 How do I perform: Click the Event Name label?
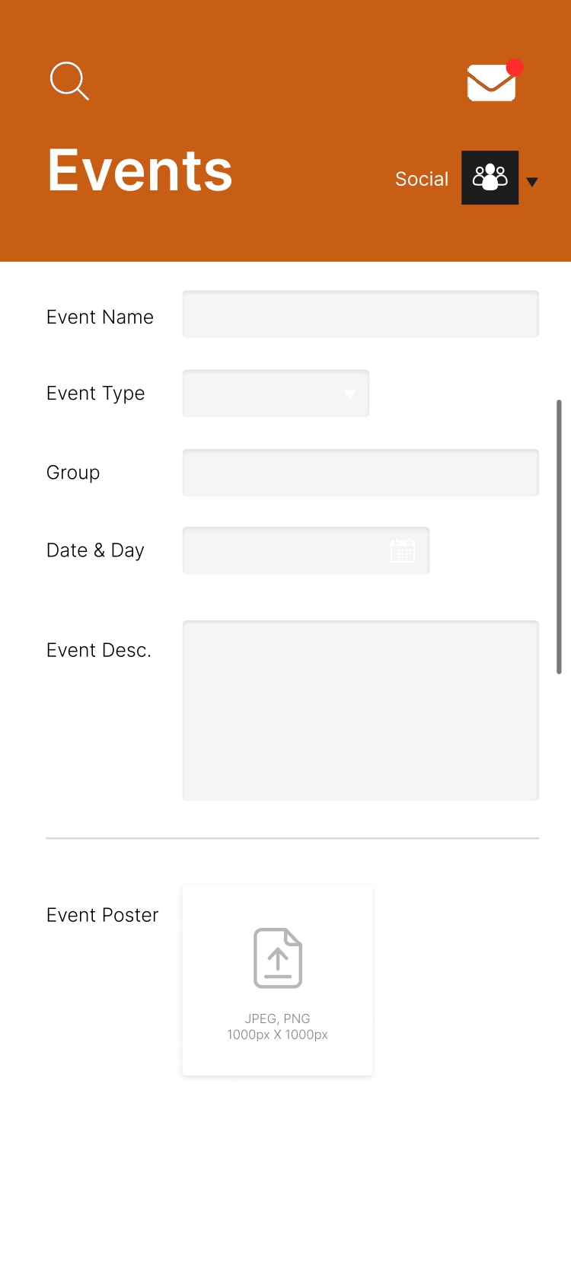100,317
